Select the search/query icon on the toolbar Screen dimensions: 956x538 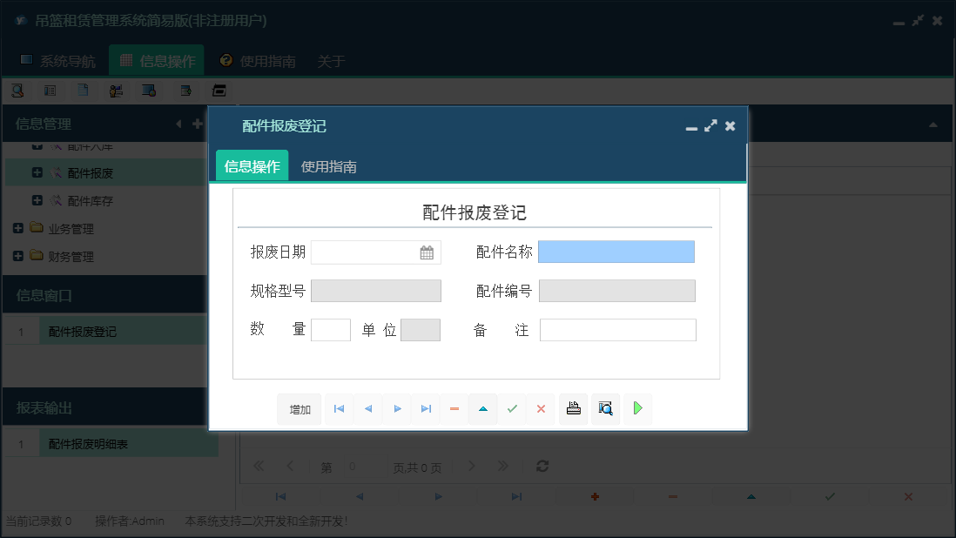pos(17,90)
